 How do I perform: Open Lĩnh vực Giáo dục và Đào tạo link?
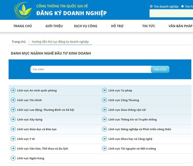pyautogui.click(x=37, y=129)
